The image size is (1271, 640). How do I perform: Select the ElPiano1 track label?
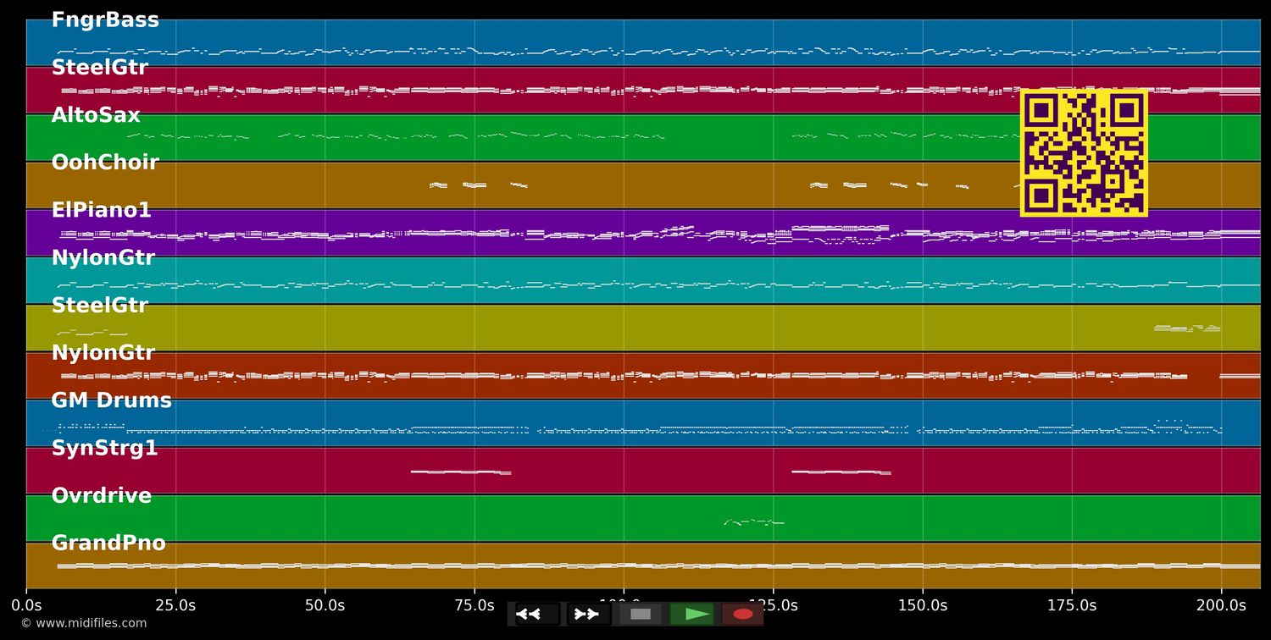(x=101, y=211)
